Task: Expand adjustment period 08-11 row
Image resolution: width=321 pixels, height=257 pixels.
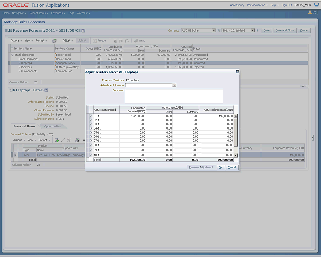Action: click(x=91, y=145)
